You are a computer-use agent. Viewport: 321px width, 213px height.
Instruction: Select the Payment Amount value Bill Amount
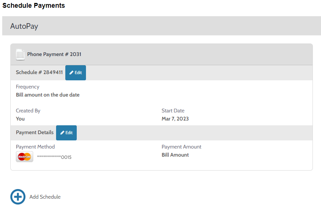tap(175, 155)
